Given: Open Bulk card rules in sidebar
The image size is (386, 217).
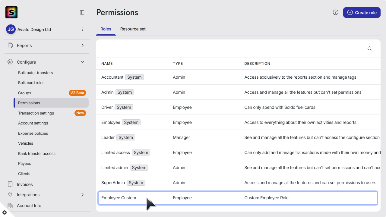Looking at the screenshot, I should coord(31,83).
